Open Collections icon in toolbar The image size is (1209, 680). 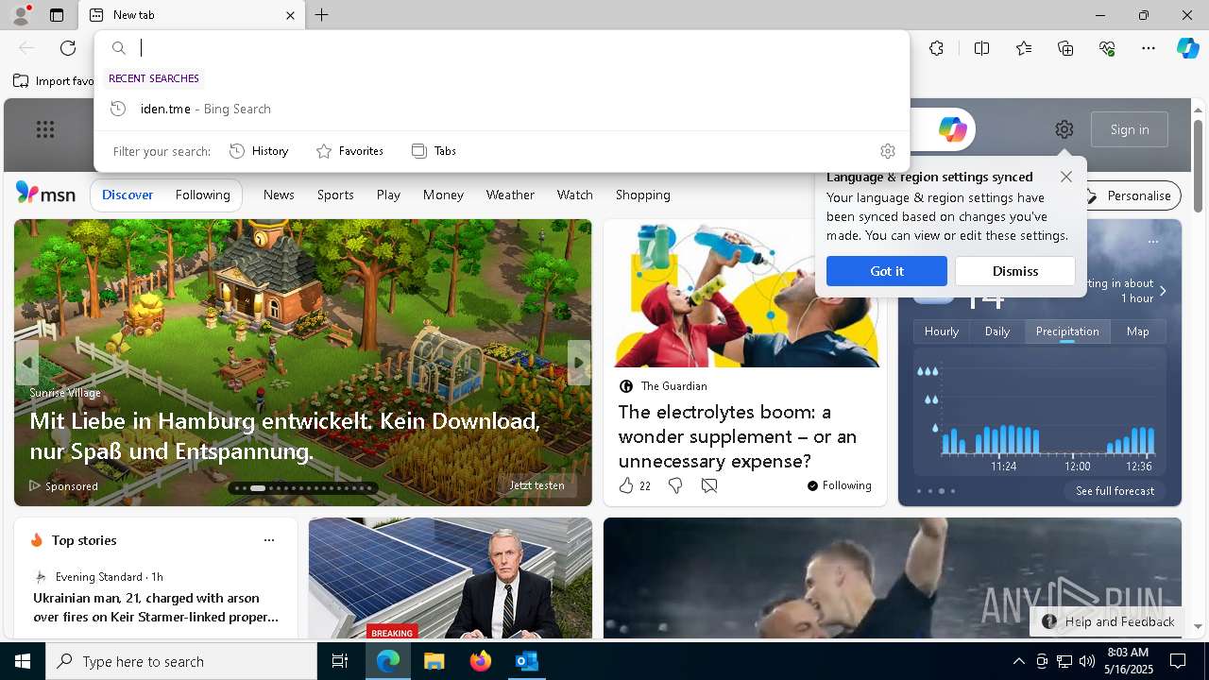tap(1065, 48)
